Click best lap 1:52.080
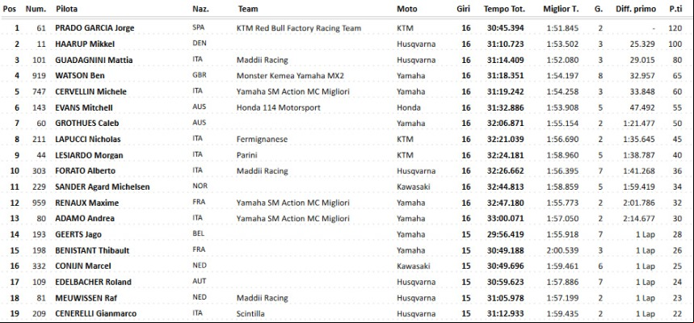This screenshot has width=694, height=323. point(562,60)
